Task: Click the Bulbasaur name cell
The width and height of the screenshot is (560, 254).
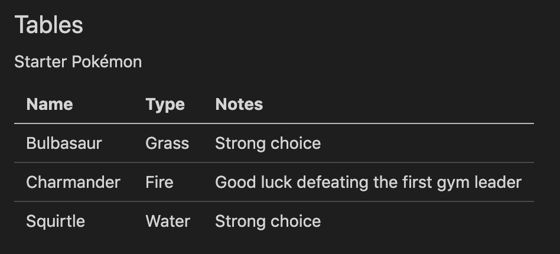Action: click(x=64, y=144)
